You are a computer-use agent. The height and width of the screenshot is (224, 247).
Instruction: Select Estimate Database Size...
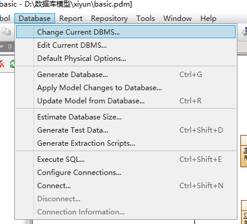126,117
